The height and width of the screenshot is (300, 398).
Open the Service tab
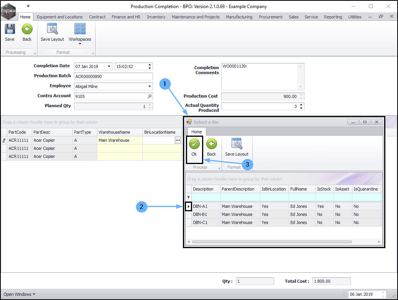(311, 17)
